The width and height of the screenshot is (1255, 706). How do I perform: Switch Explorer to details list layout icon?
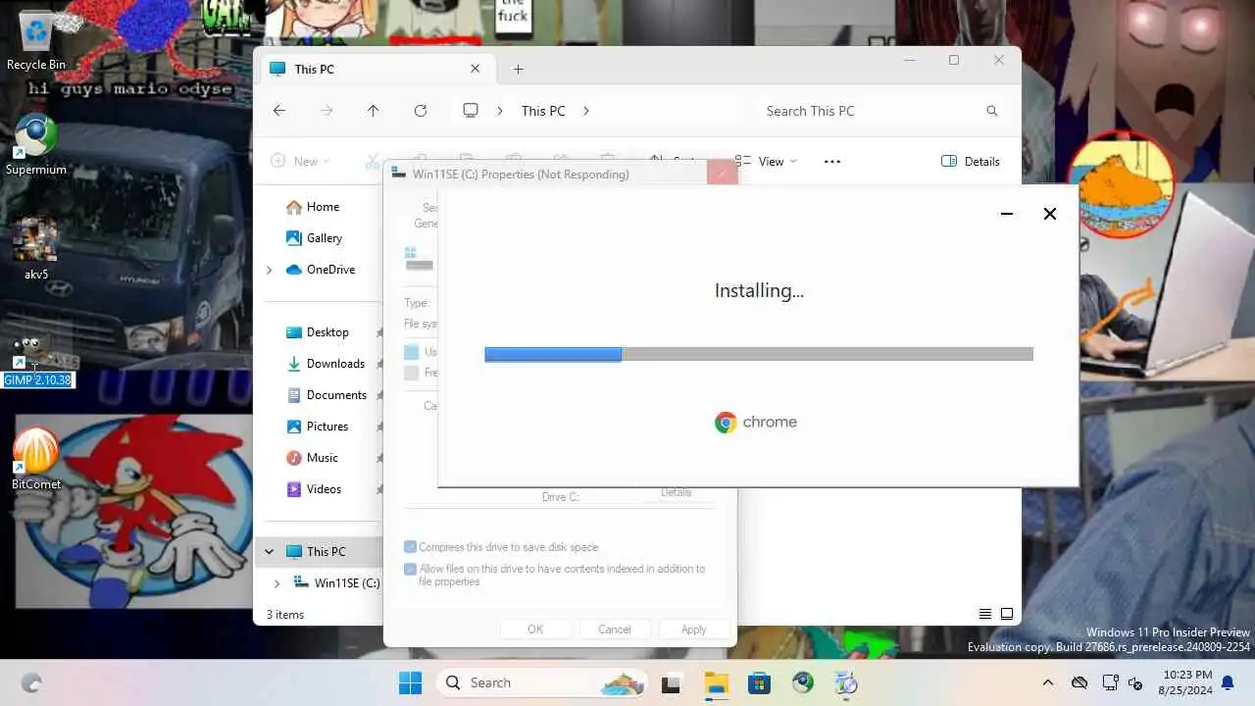coord(985,614)
